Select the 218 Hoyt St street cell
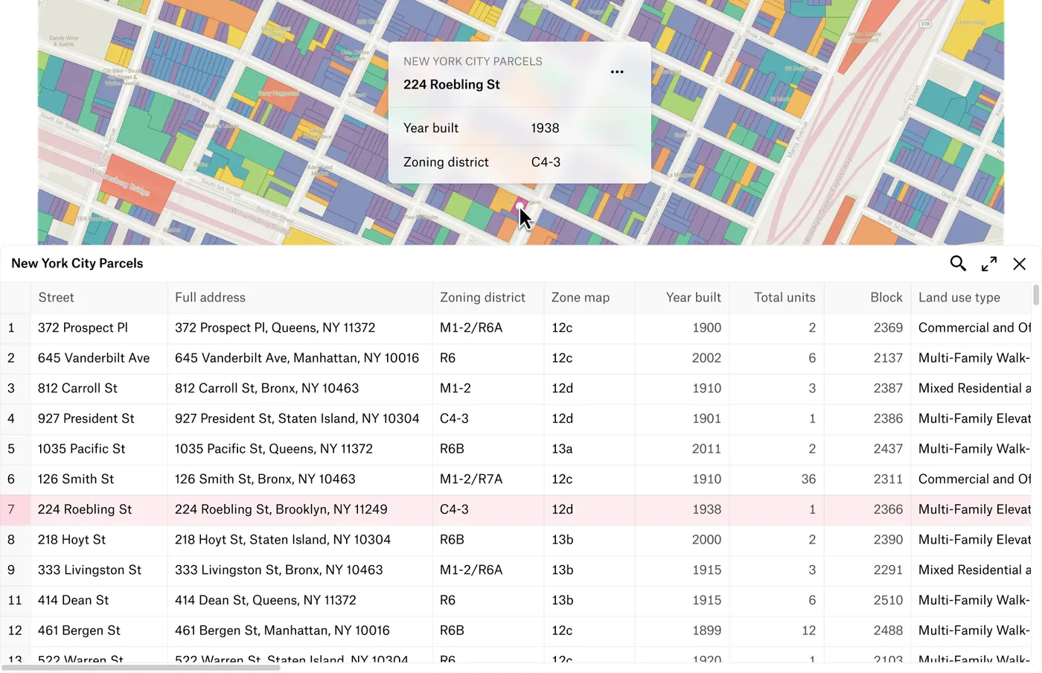The height and width of the screenshot is (673, 1042). point(99,540)
